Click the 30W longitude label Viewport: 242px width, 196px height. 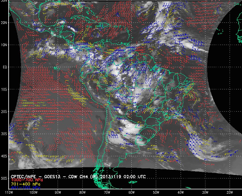point(205,193)
